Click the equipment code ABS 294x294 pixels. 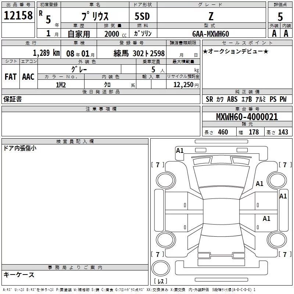[232, 99]
